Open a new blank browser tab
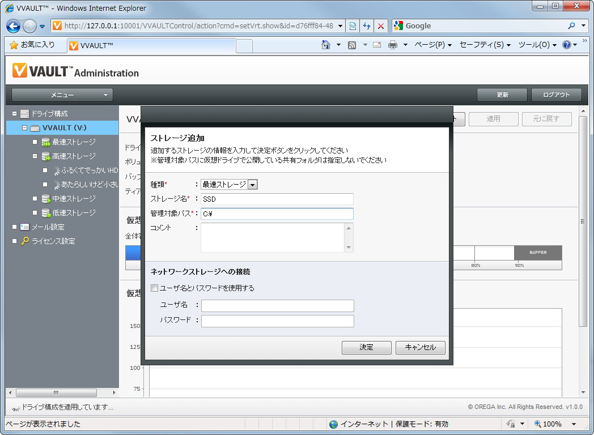Viewport: 594px width, 435px height. (244, 46)
